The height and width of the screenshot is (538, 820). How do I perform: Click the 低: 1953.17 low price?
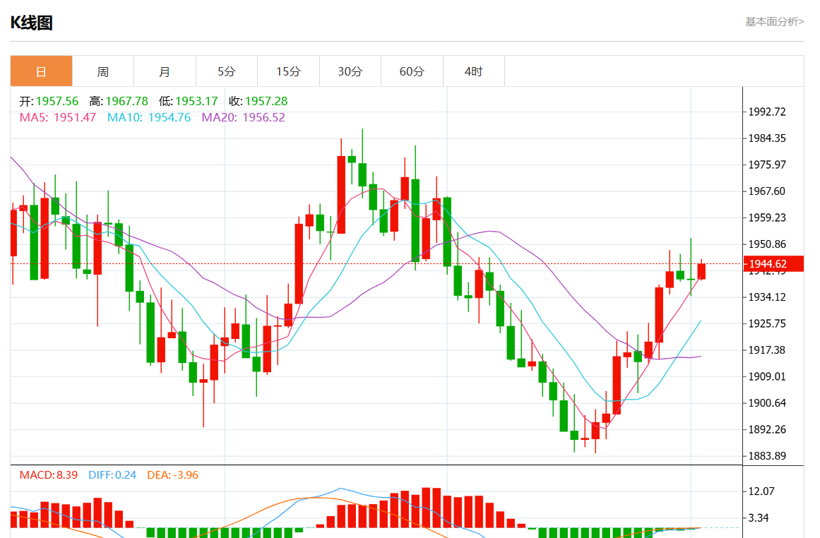(x=189, y=101)
